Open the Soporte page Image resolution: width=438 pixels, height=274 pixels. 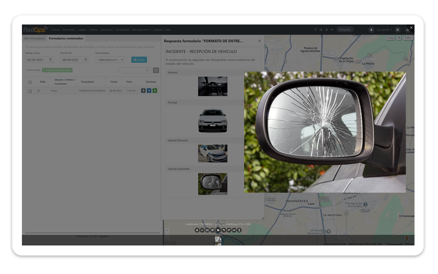click(x=158, y=30)
